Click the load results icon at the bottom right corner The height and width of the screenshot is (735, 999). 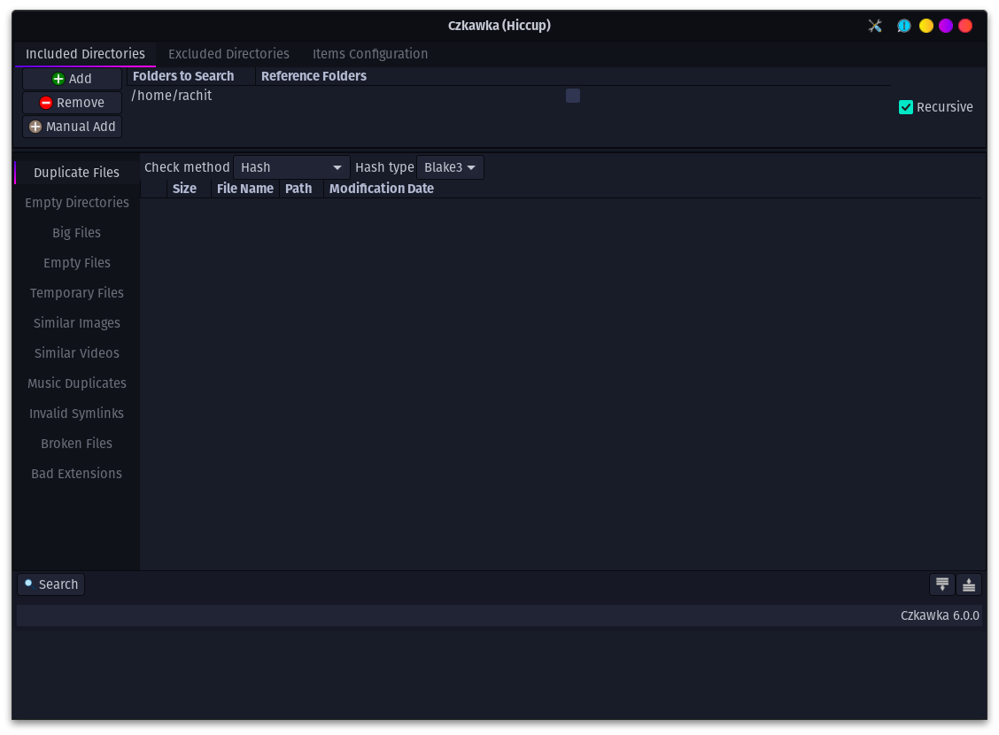click(x=968, y=584)
